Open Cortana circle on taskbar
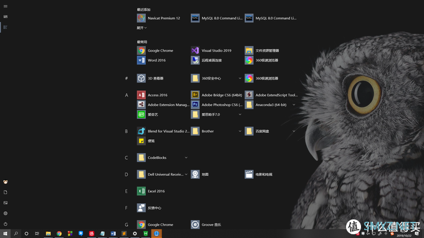 pyautogui.click(x=26, y=234)
